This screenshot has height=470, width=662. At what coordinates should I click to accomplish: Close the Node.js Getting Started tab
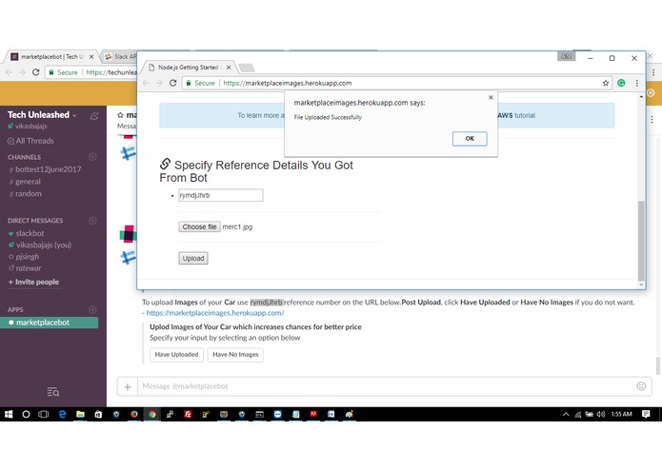[x=229, y=68]
